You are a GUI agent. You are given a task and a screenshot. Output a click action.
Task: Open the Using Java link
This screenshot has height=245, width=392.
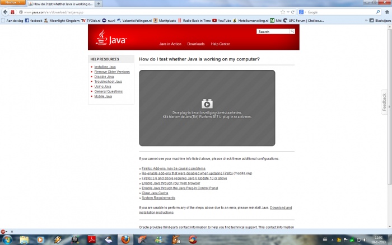[102, 86]
